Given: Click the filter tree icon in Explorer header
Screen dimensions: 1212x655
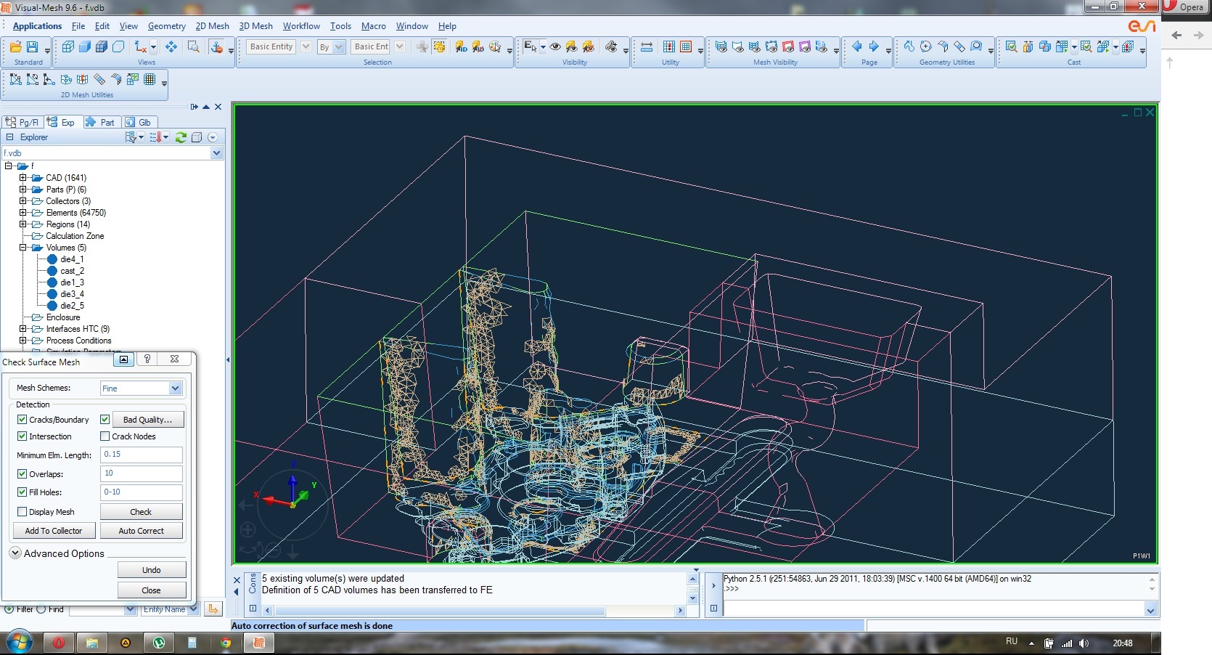Looking at the screenshot, I should coord(132,137).
